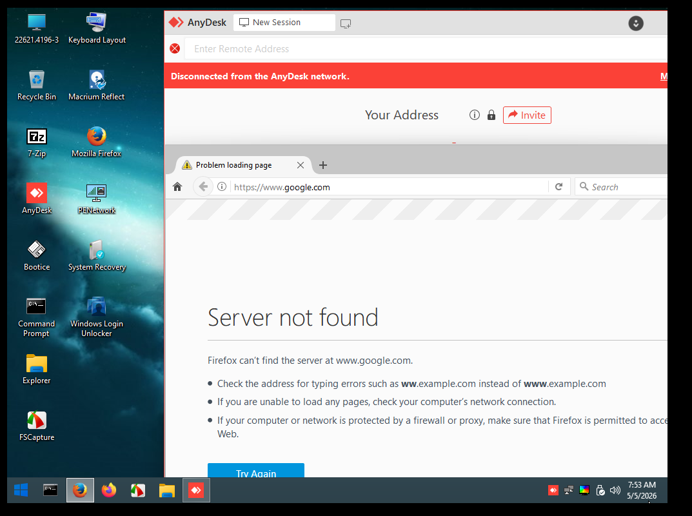Go back with Firefox back arrow

point(203,186)
